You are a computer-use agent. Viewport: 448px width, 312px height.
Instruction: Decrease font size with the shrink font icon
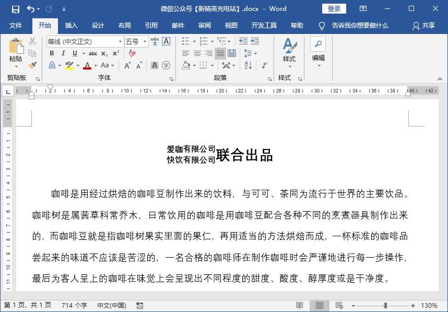point(139,65)
